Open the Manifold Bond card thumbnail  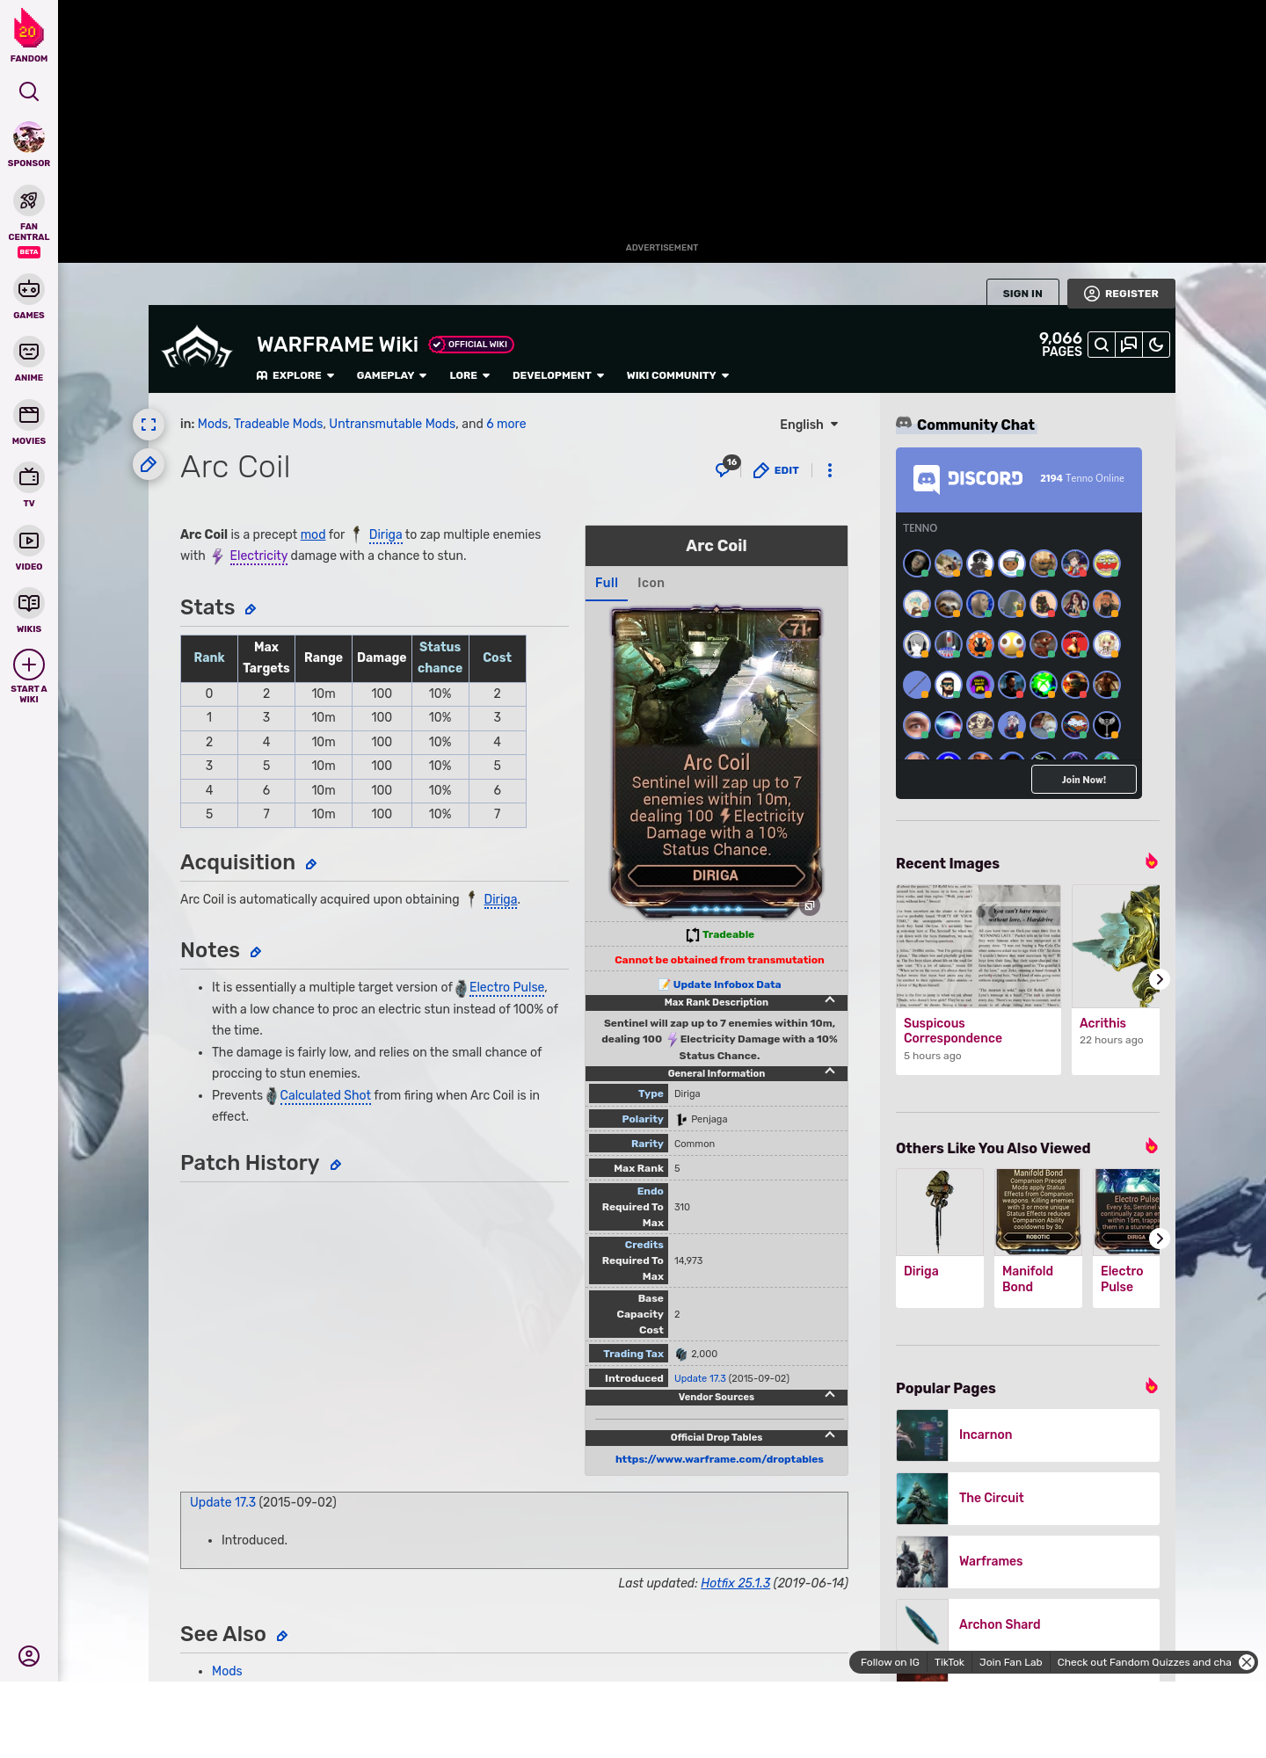coord(1038,1211)
